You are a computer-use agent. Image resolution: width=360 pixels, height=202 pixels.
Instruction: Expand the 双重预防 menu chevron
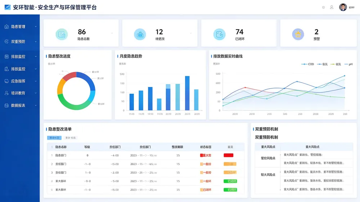click(x=36, y=42)
